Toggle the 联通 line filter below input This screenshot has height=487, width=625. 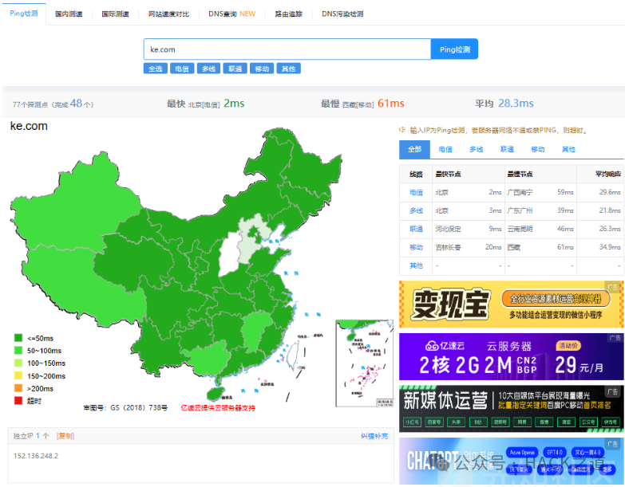tap(235, 69)
